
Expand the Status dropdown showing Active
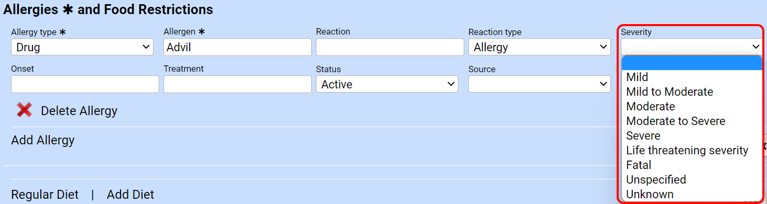click(x=387, y=84)
